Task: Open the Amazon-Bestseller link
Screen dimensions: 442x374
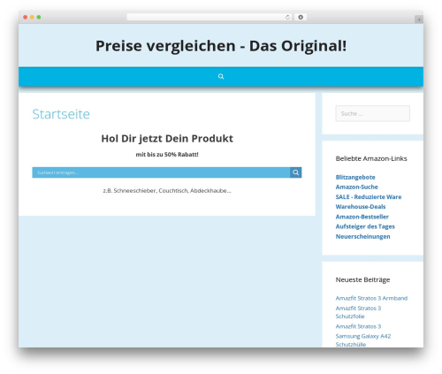Action: pos(362,217)
